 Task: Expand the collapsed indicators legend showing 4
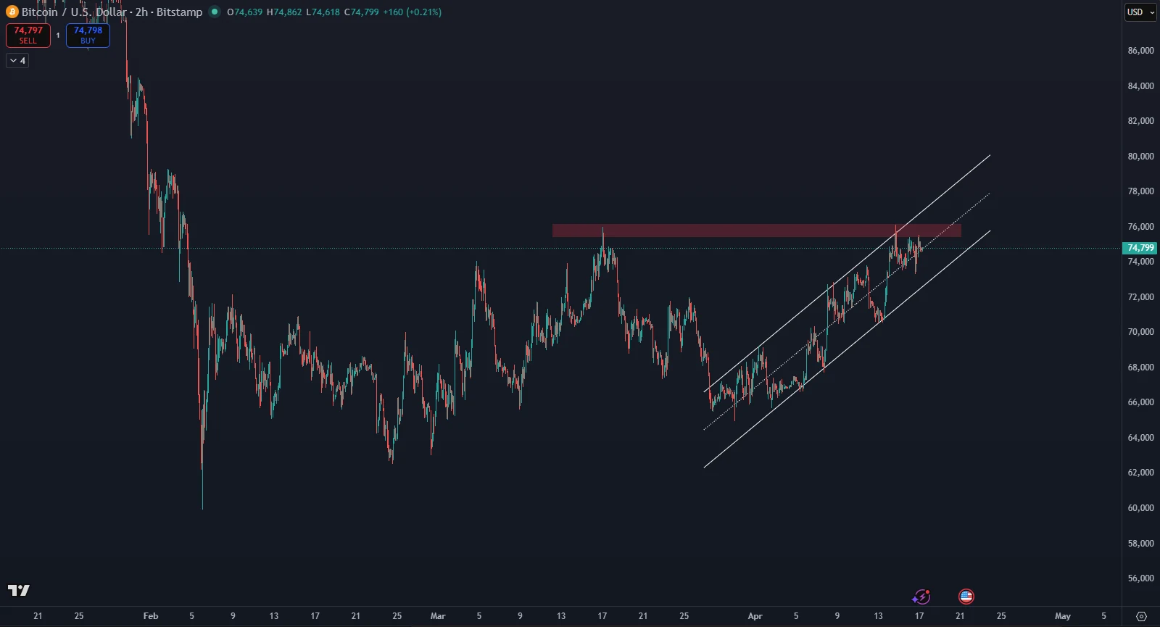pos(17,61)
